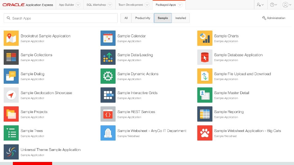Select the Sample Data Loading icon
This screenshot has width=294, height=165.
pos(108,57)
